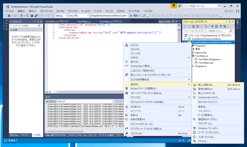The width and height of the screenshot is (247, 147).
Task: Choose 新しい項目(W)... in the submenu
Action: [218, 85]
